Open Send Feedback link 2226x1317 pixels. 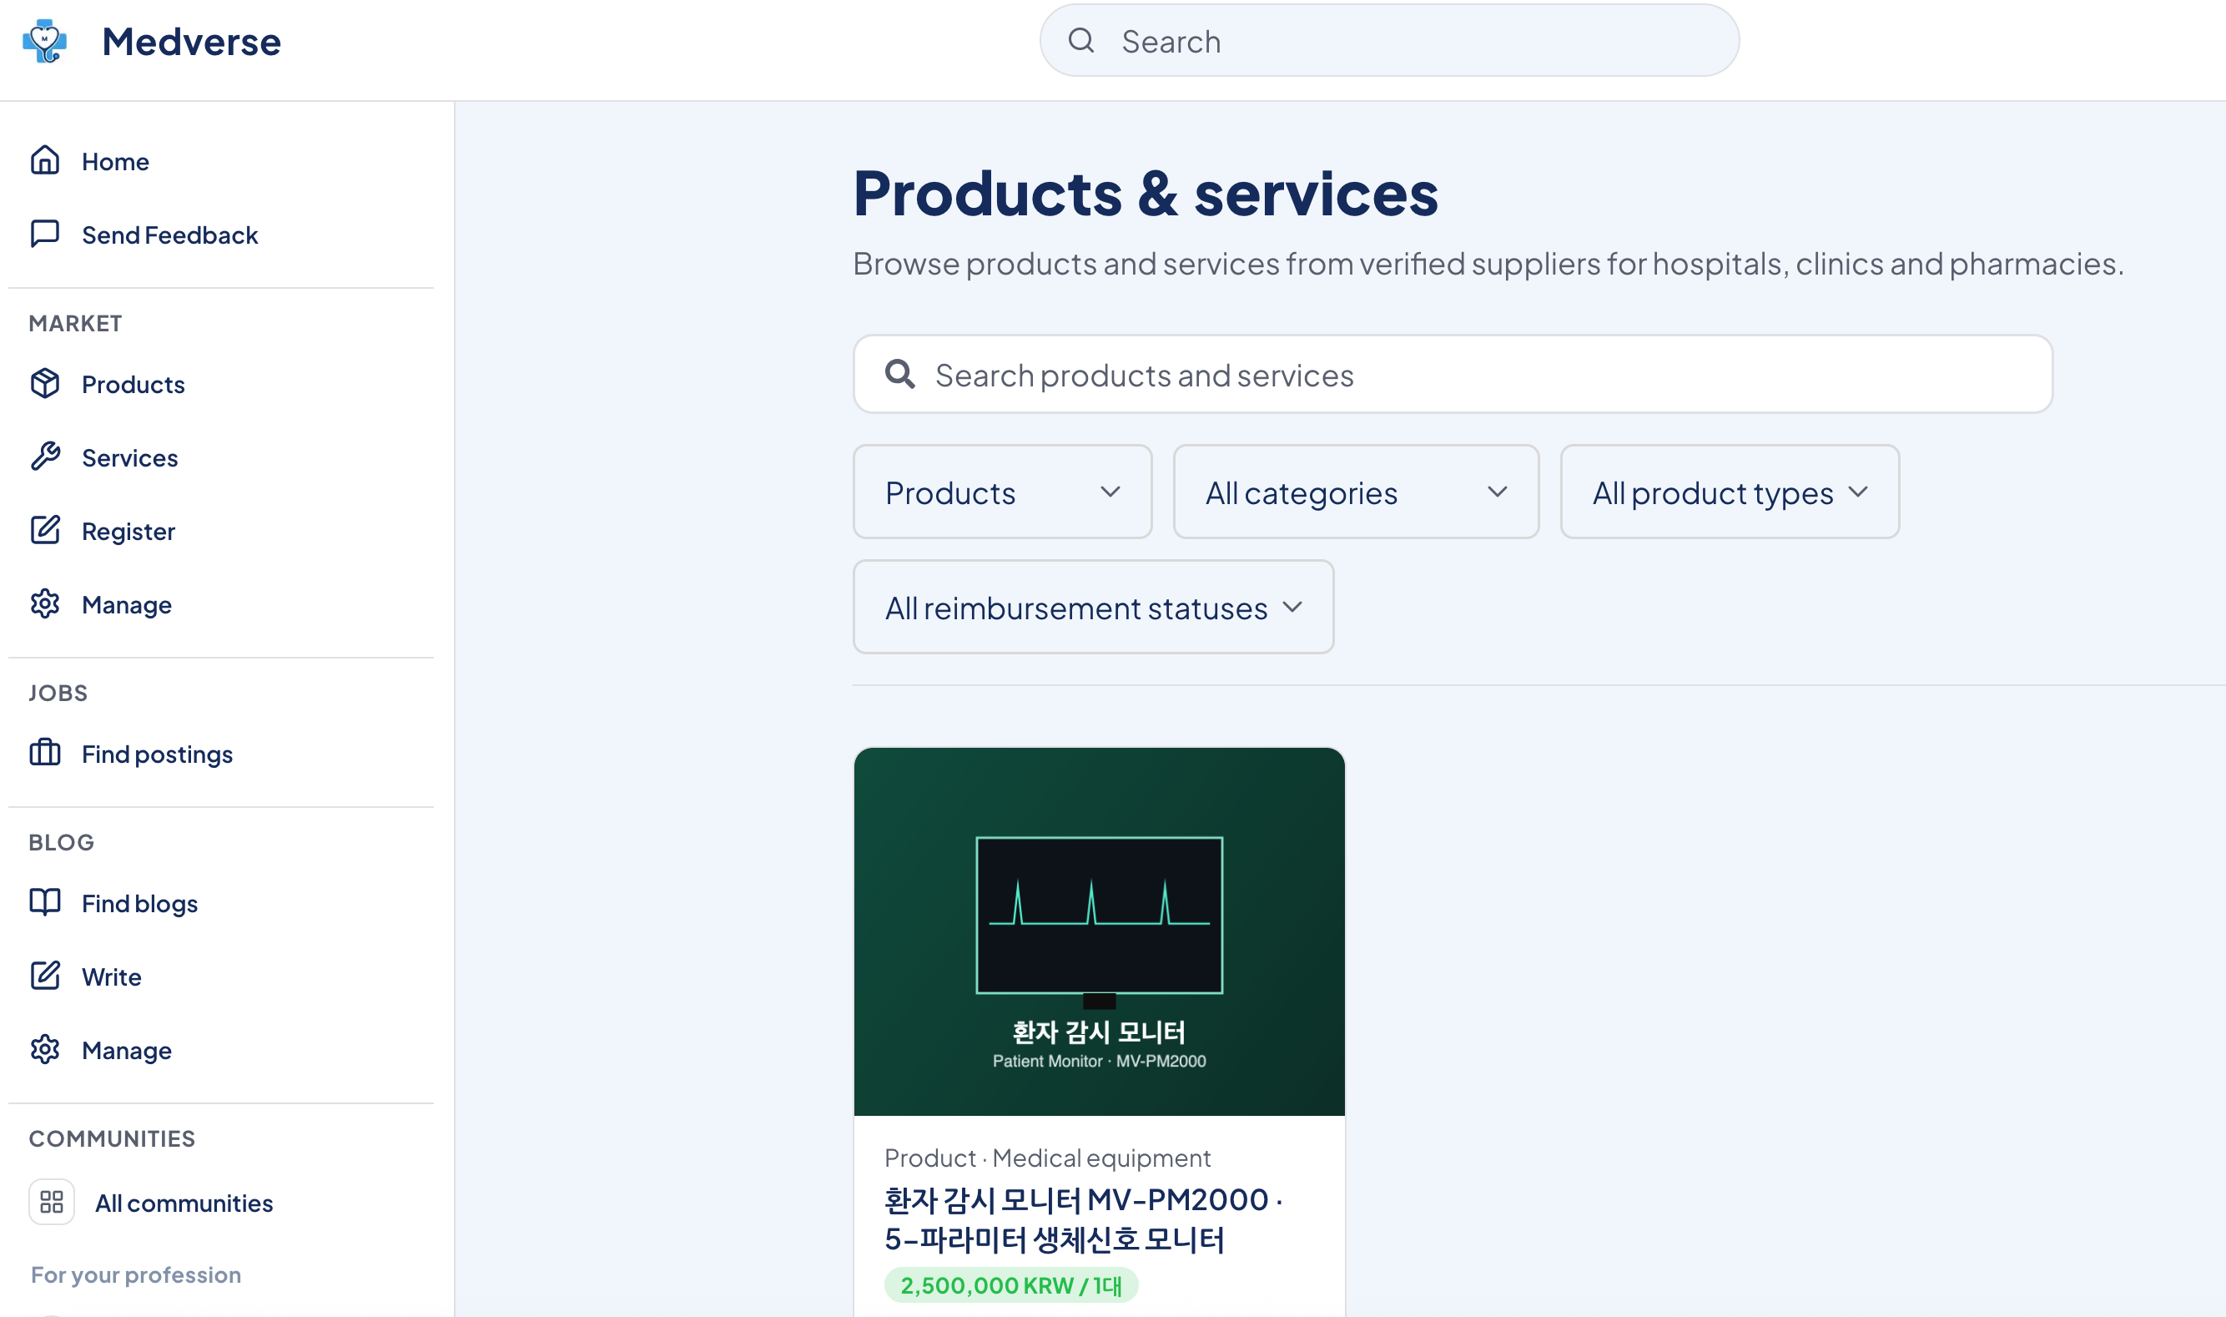pos(169,235)
